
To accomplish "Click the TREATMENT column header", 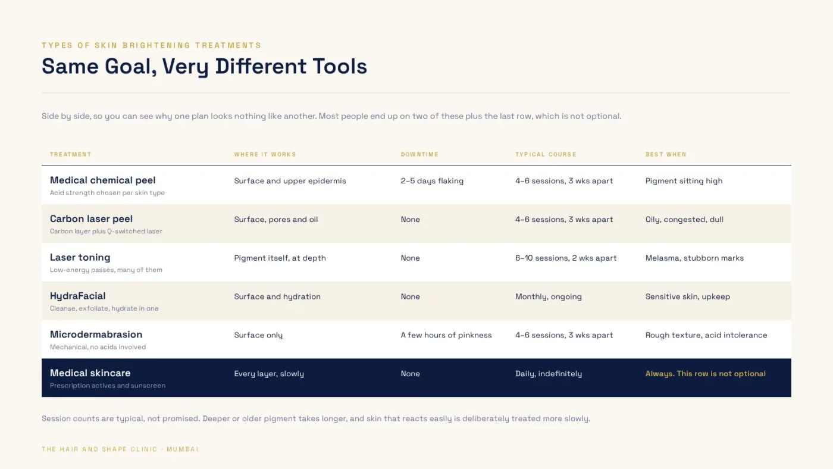I will (x=71, y=154).
